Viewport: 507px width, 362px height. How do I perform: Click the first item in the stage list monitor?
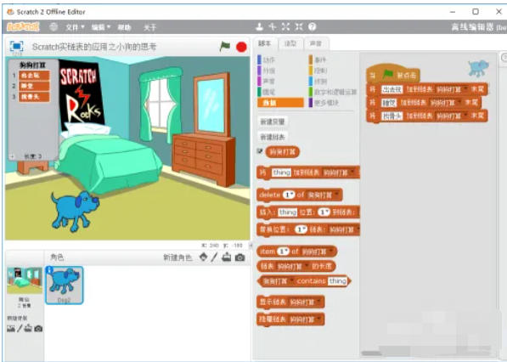tap(34, 76)
